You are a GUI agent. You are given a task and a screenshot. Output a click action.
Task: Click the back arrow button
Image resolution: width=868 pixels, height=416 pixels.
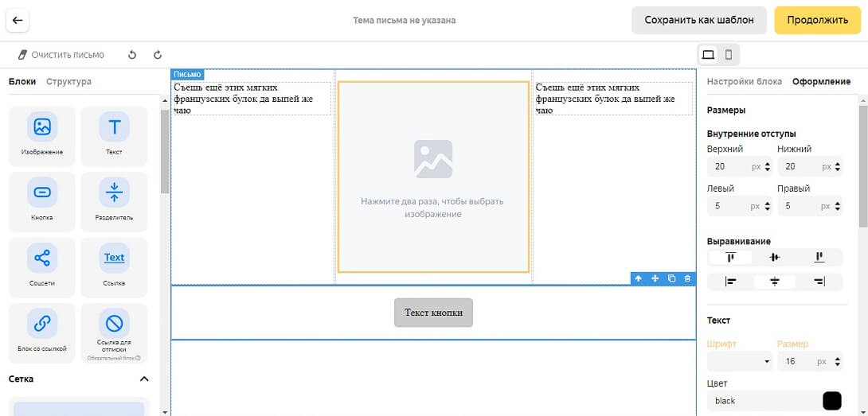(x=18, y=21)
